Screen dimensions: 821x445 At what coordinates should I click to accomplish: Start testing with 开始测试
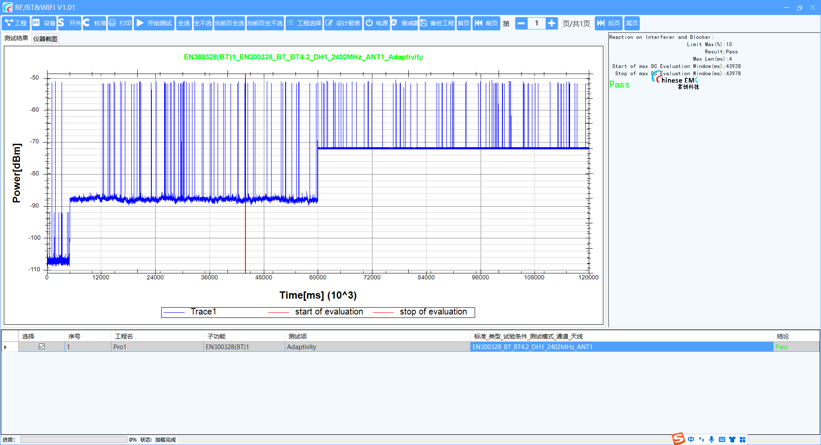pos(154,23)
